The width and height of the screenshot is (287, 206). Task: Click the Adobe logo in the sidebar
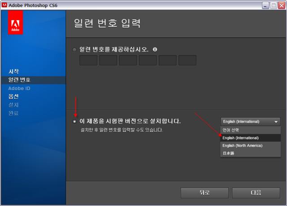point(15,22)
